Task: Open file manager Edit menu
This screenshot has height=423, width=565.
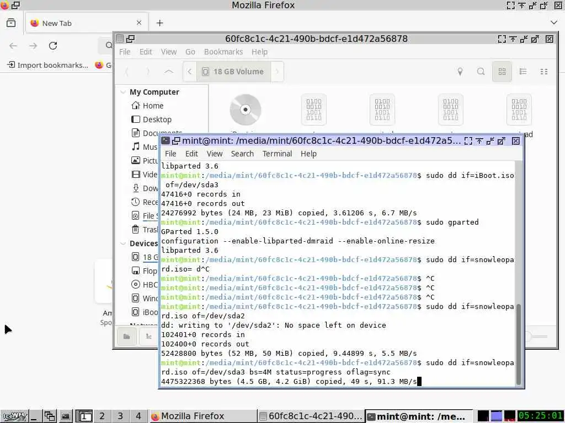Action: click(146, 52)
